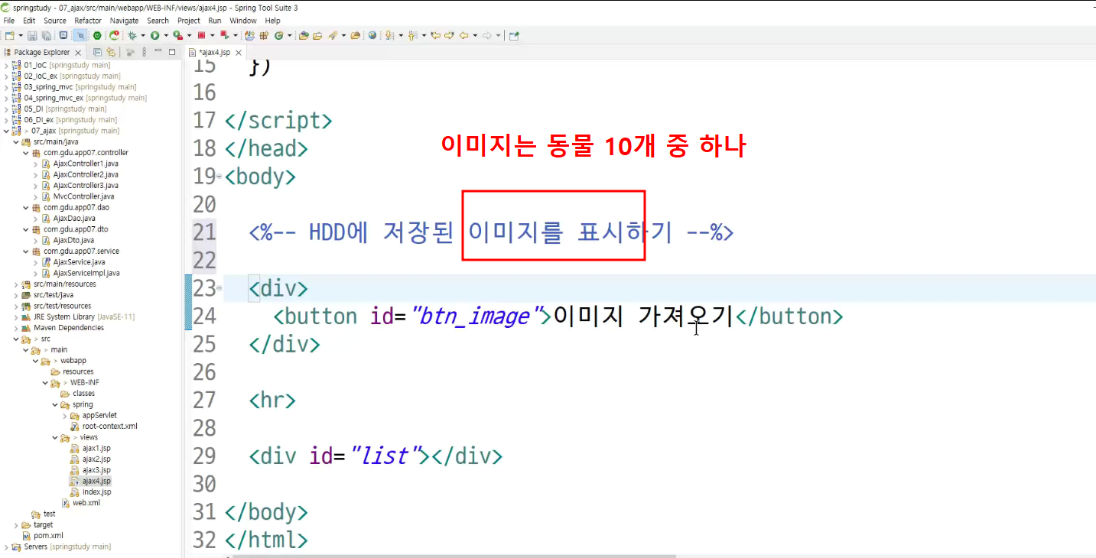This screenshot has height=558, width=1096.
Task: Maximize the Package Explorer panel
Action: click(172, 52)
